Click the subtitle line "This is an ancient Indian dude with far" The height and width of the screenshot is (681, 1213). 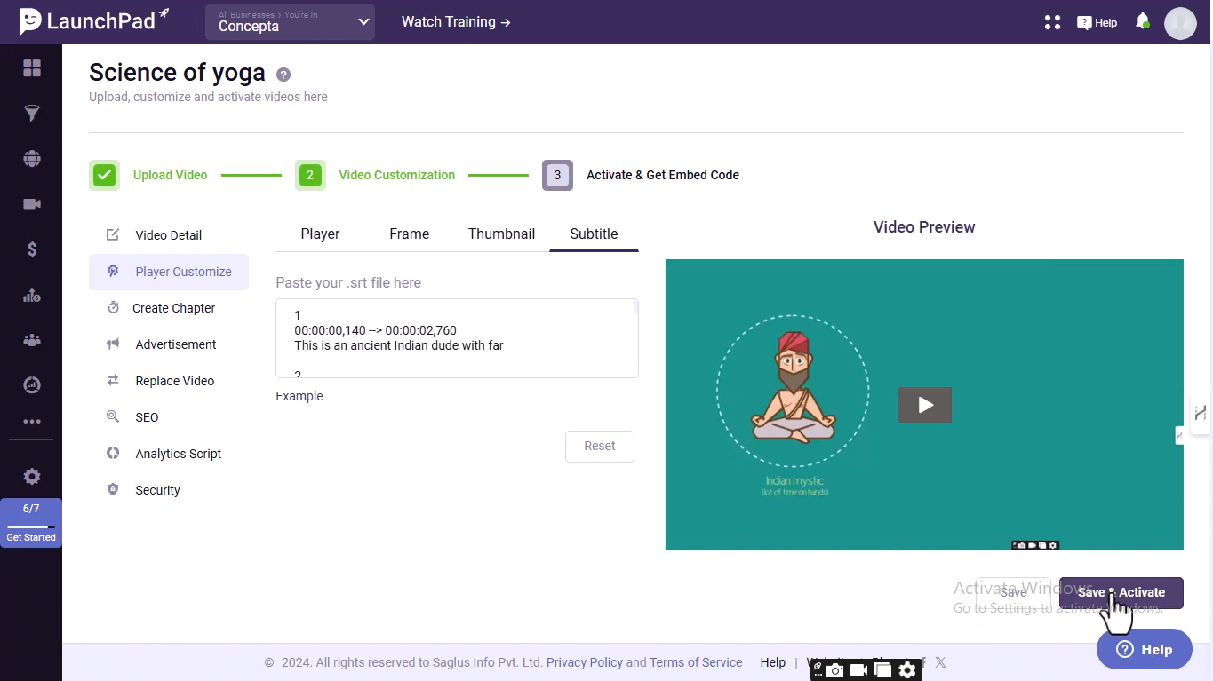tap(399, 345)
